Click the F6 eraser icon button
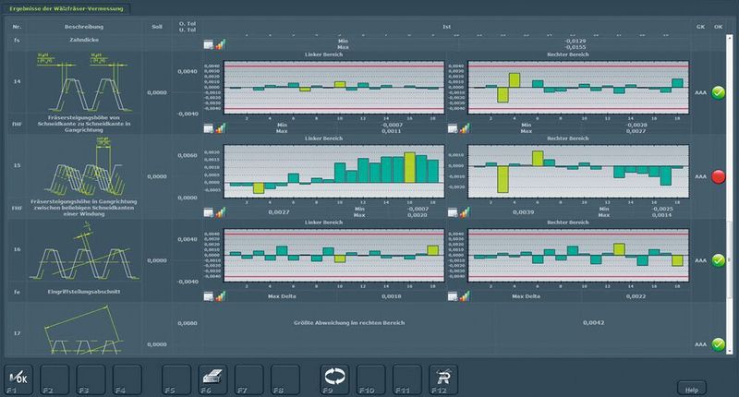The image size is (739, 397). click(212, 379)
